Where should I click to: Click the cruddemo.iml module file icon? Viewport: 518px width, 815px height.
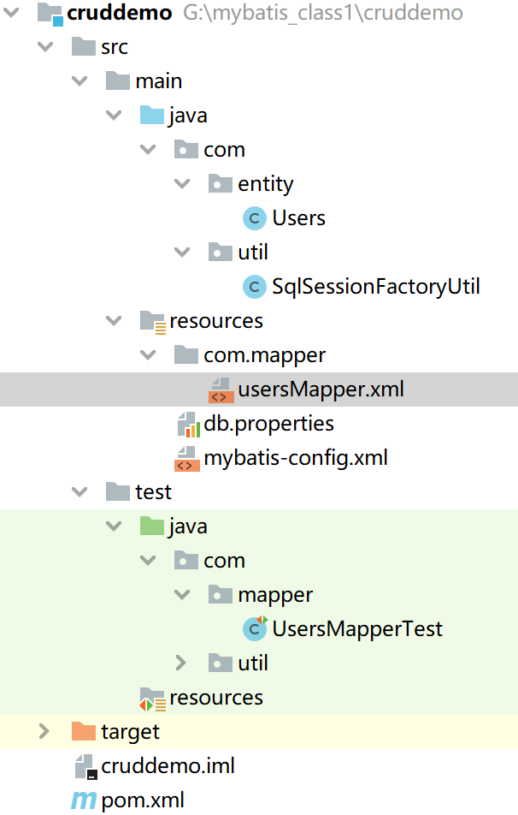coord(84,766)
